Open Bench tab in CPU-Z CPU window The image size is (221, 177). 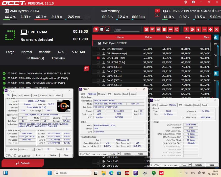tap(51, 95)
